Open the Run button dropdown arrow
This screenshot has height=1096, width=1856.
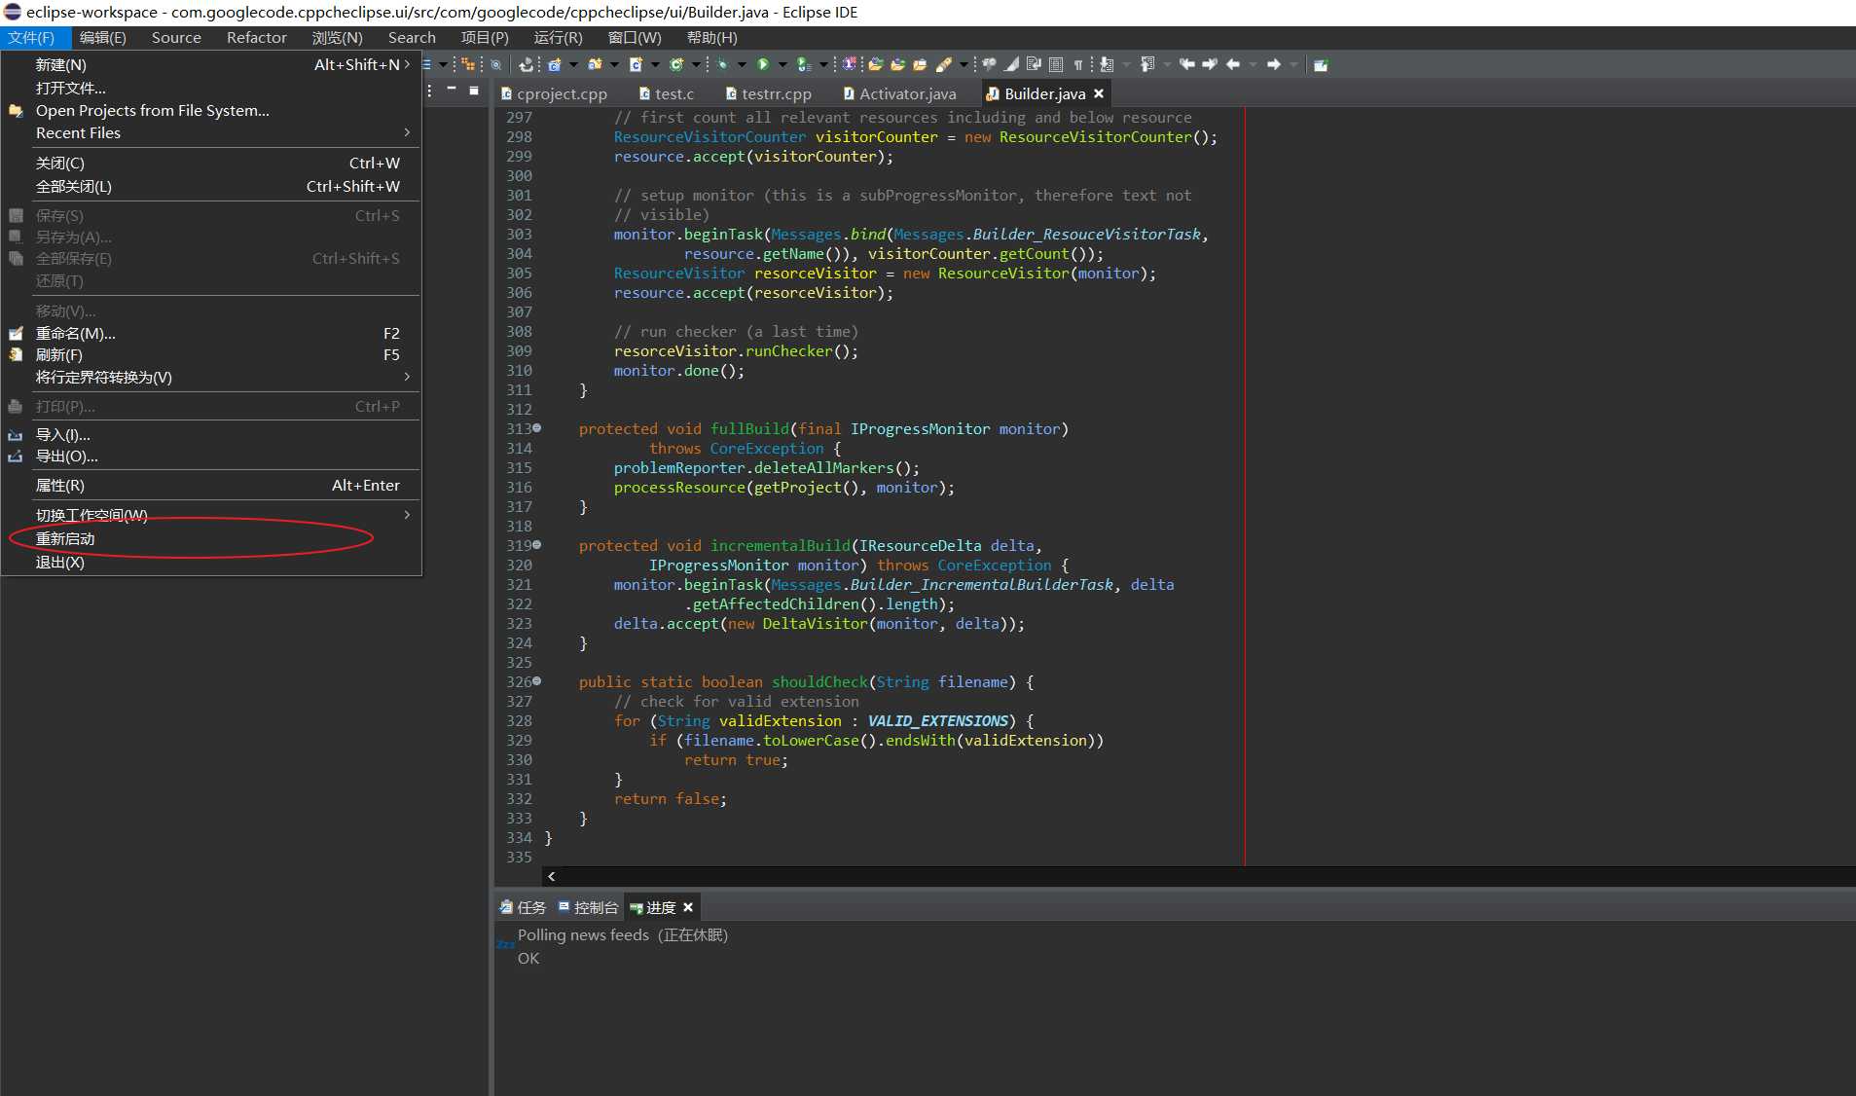pos(783,64)
